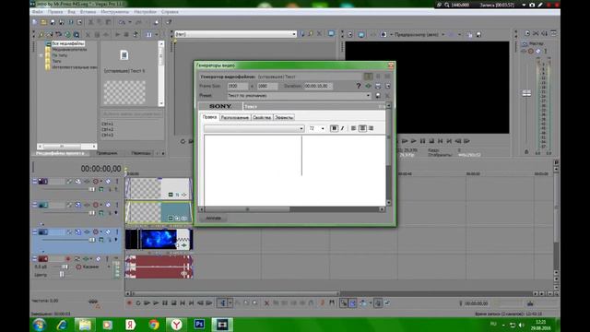The image size is (590, 332).
Task: Open the Undo history dropdown arrow
Action: coord(130,22)
